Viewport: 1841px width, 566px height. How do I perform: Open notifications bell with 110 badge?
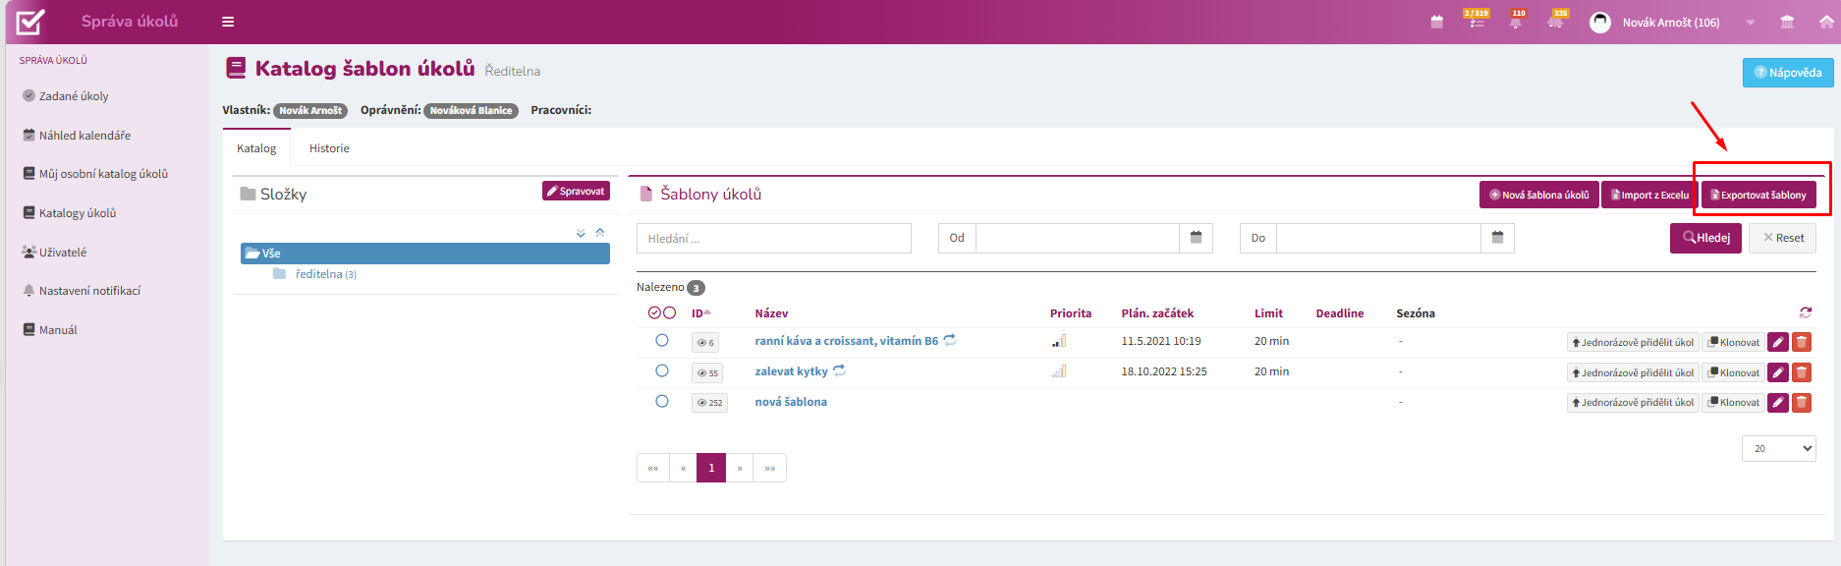pyautogui.click(x=1516, y=21)
